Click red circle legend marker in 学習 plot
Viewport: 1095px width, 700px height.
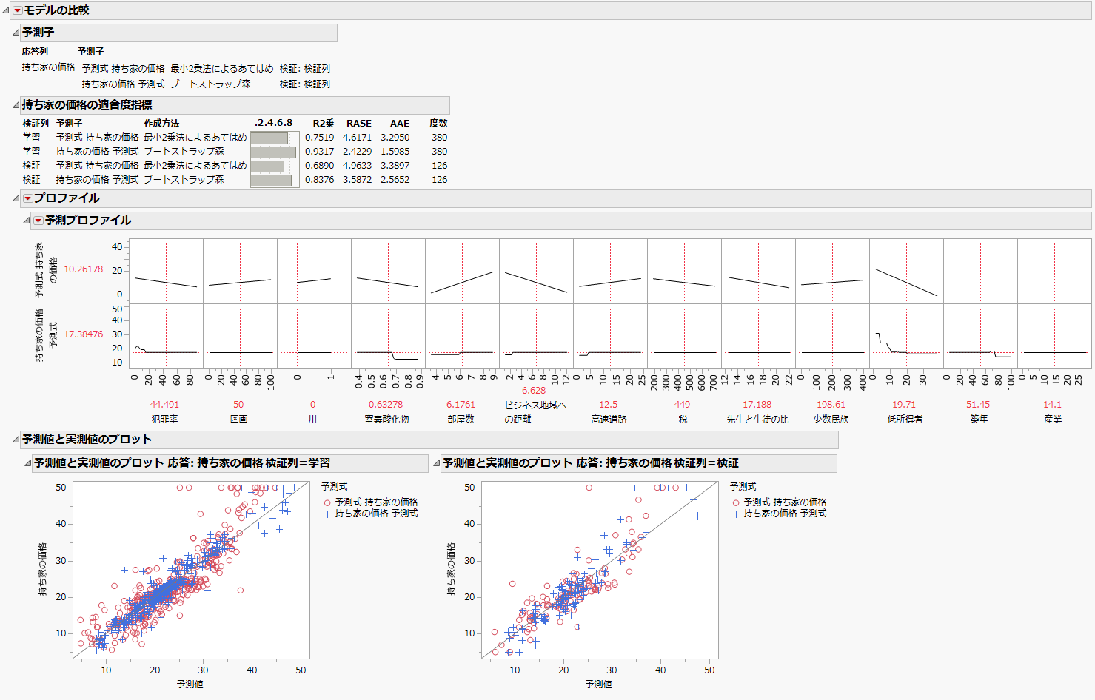327,502
